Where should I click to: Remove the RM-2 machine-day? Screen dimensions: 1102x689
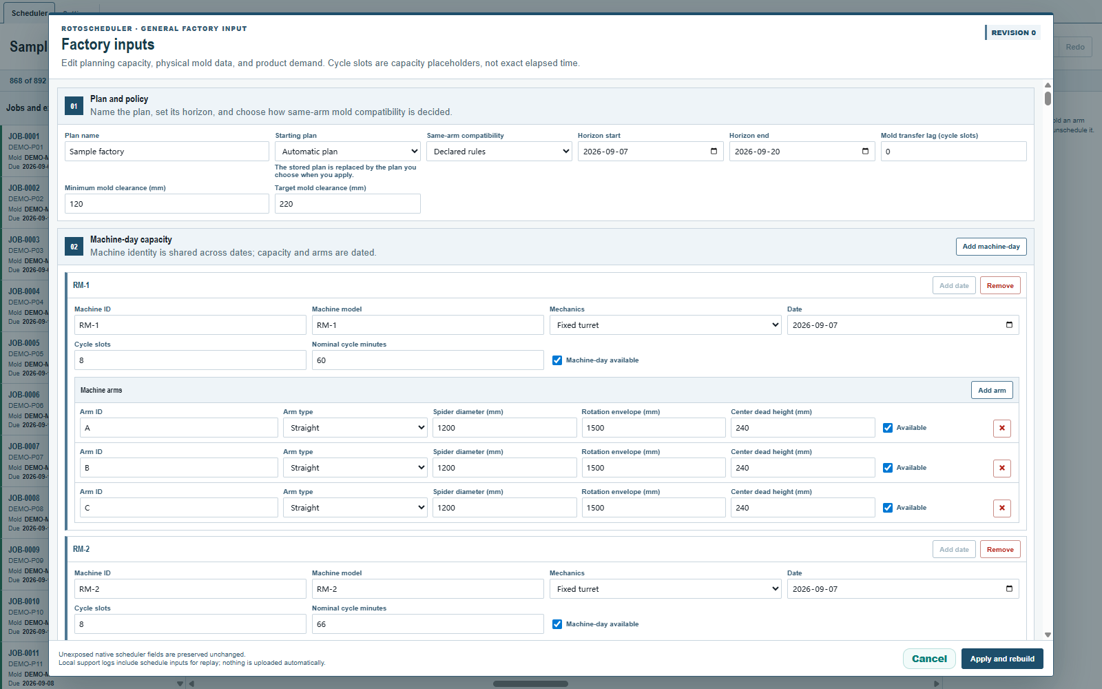coord(1000,549)
